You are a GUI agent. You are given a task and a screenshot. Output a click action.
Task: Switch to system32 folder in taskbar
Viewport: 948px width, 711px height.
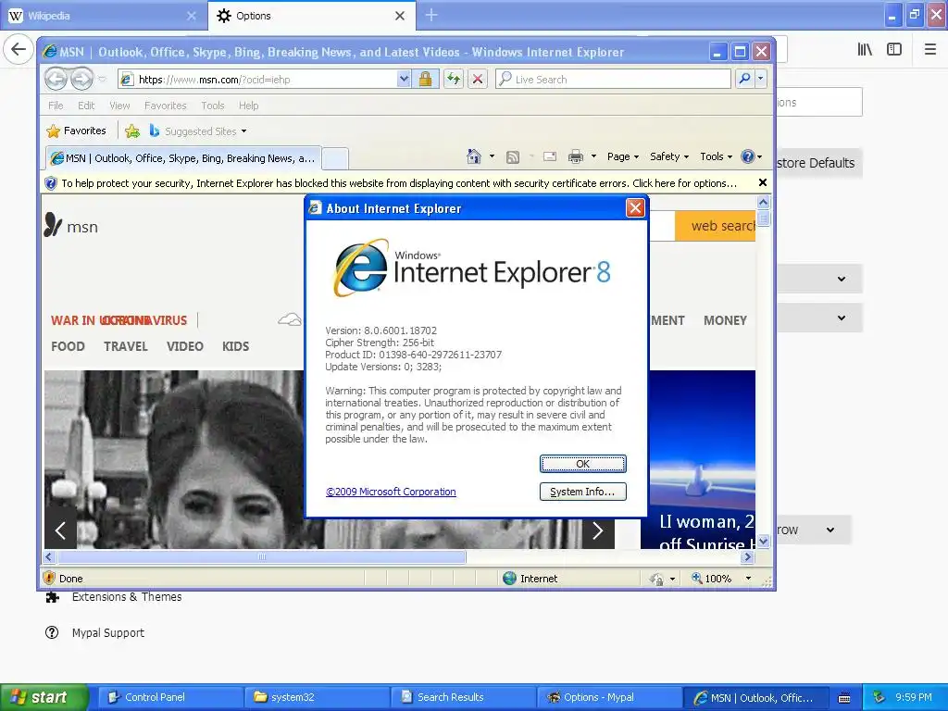pyautogui.click(x=317, y=697)
